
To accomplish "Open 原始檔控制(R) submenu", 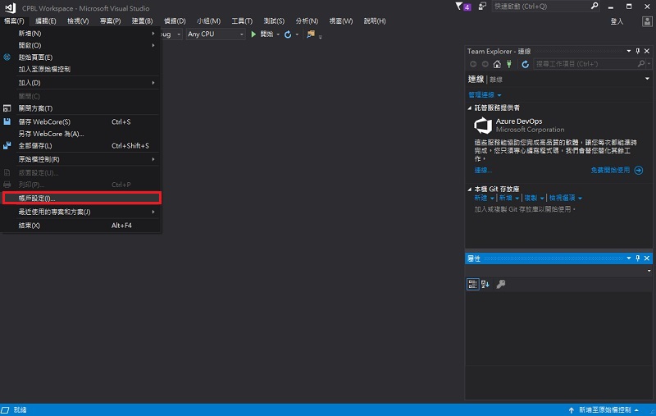I will (80, 159).
